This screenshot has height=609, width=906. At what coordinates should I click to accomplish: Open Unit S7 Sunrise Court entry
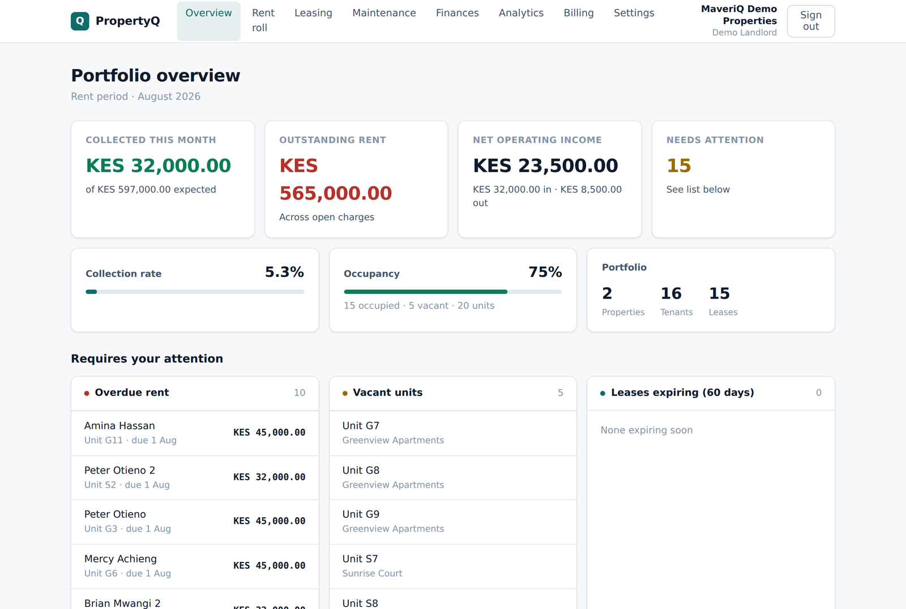tap(453, 566)
